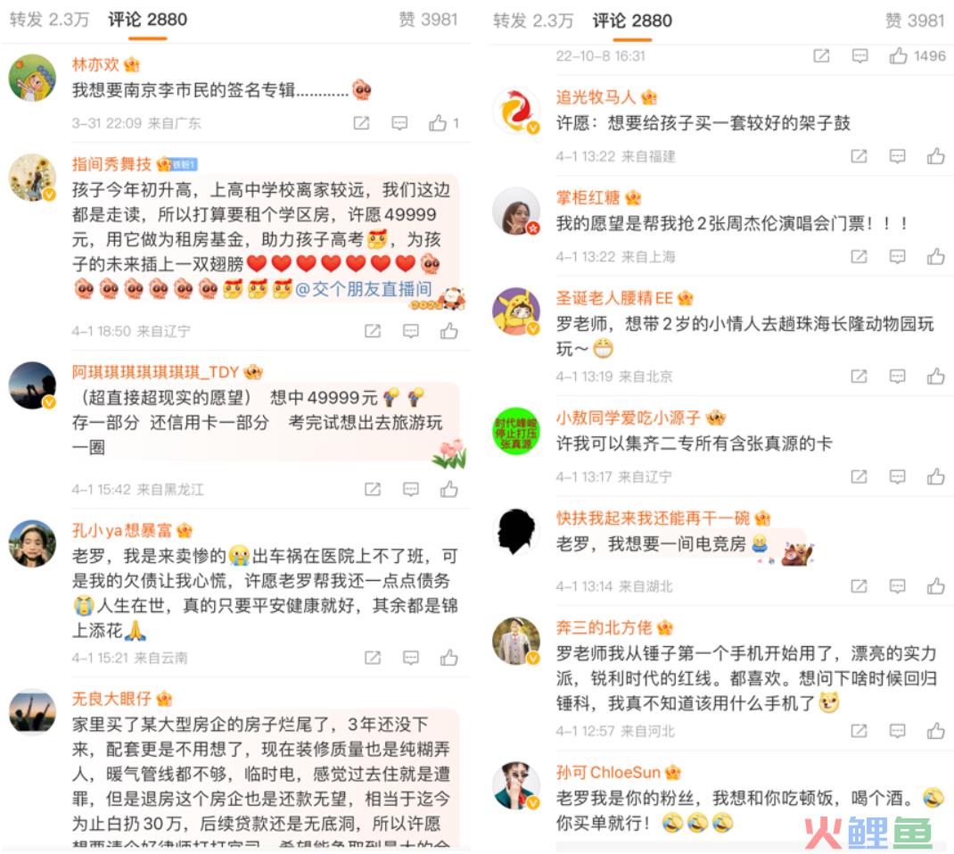Reply to 阿琪琪's comment using bubble icon
The width and height of the screenshot is (954, 854).
pos(411,489)
